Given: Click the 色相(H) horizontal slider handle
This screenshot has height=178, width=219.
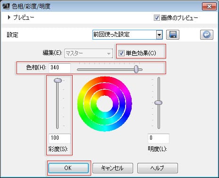Looking at the screenshot, I should click(136, 69).
